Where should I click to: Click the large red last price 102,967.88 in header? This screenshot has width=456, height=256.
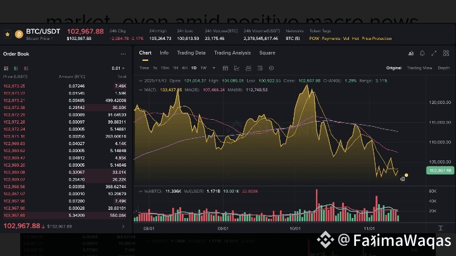pos(85,32)
